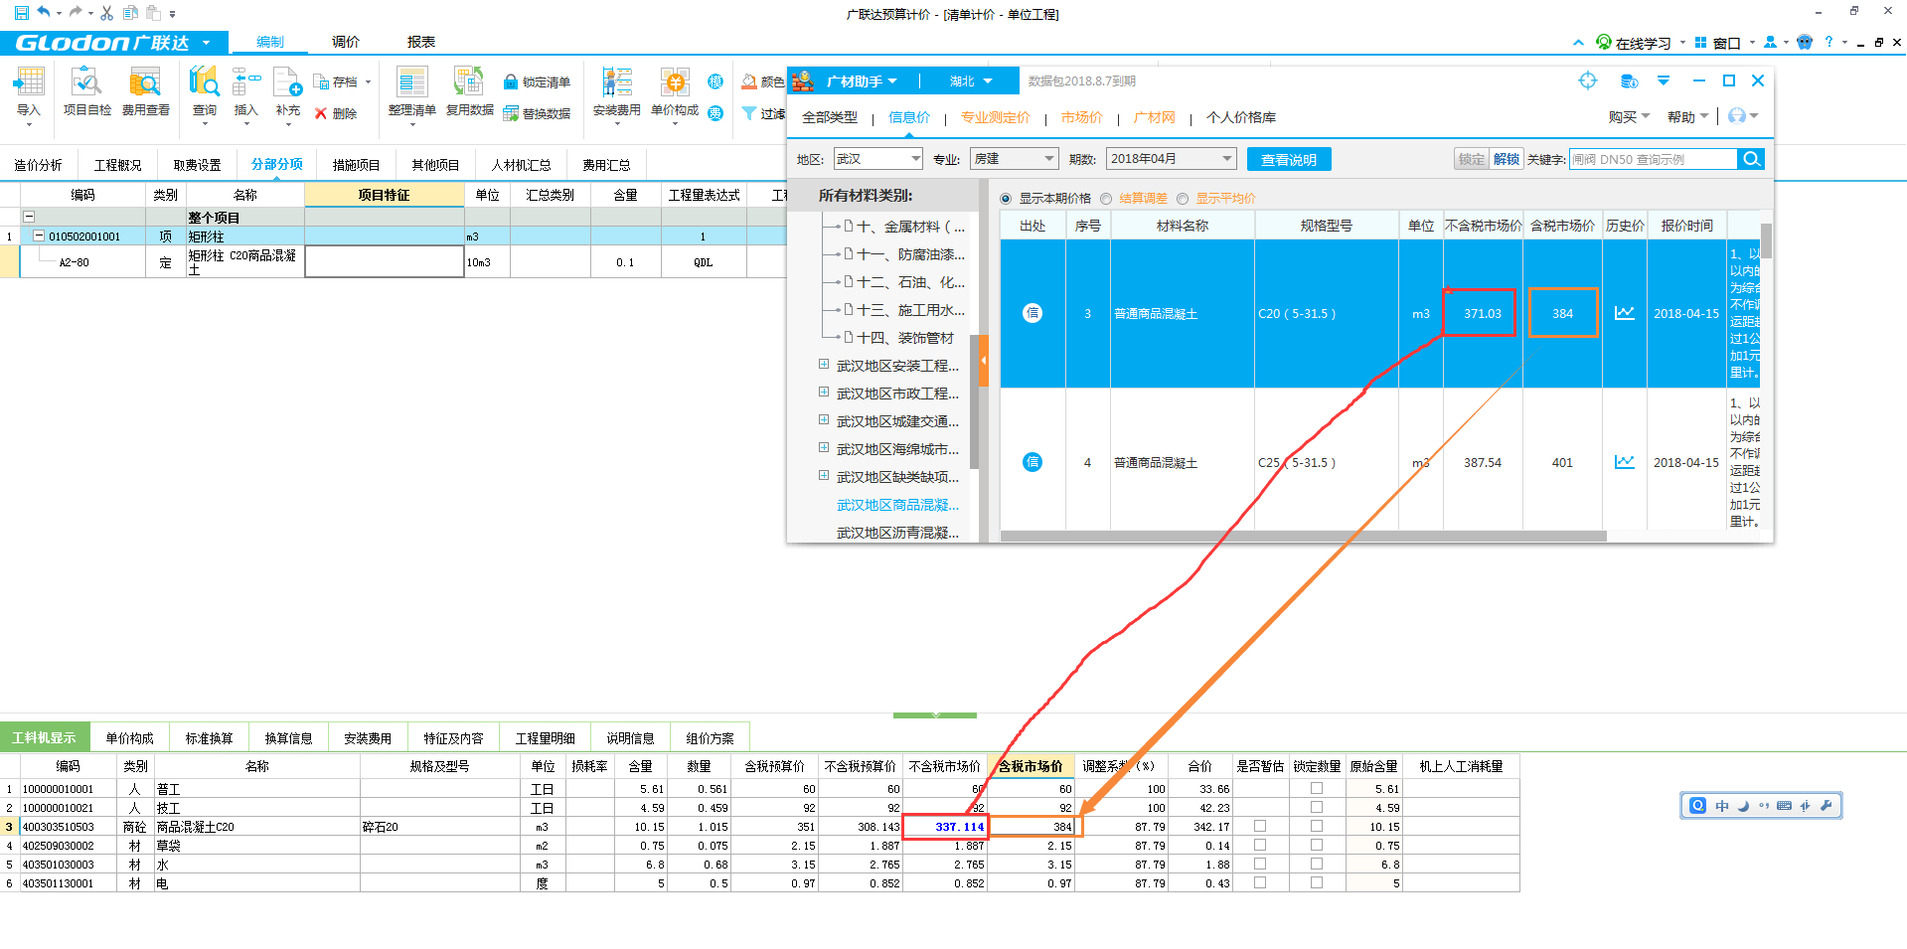The height and width of the screenshot is (949, 1907).
Task: Open the 地区 dropdown showing 武汉
Action: pos(877,159)
